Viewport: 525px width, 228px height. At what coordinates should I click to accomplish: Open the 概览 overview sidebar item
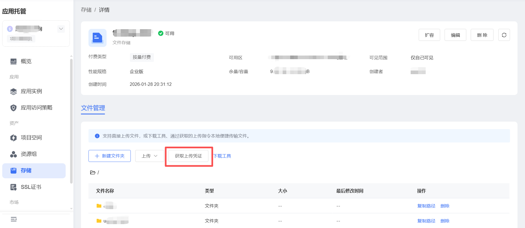coord(26,61)
